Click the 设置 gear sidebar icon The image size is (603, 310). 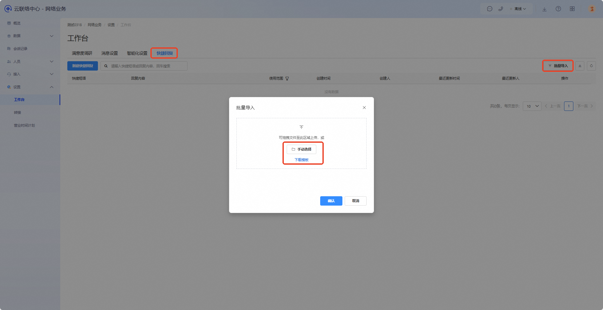pos(9,87)
